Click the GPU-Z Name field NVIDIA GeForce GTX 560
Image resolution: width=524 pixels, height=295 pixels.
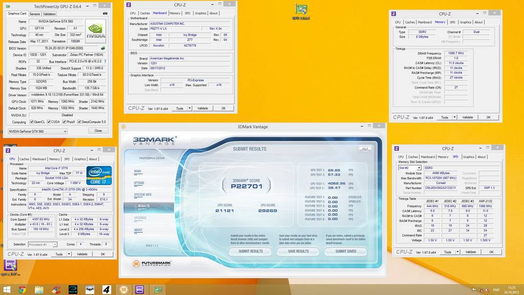[56, 22]
